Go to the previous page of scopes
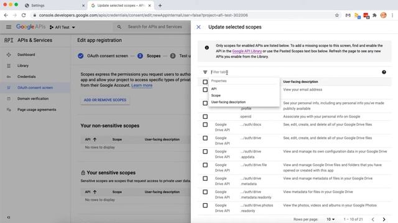The height and width of the screenshot is (223, 398). [x=373, y=219]
